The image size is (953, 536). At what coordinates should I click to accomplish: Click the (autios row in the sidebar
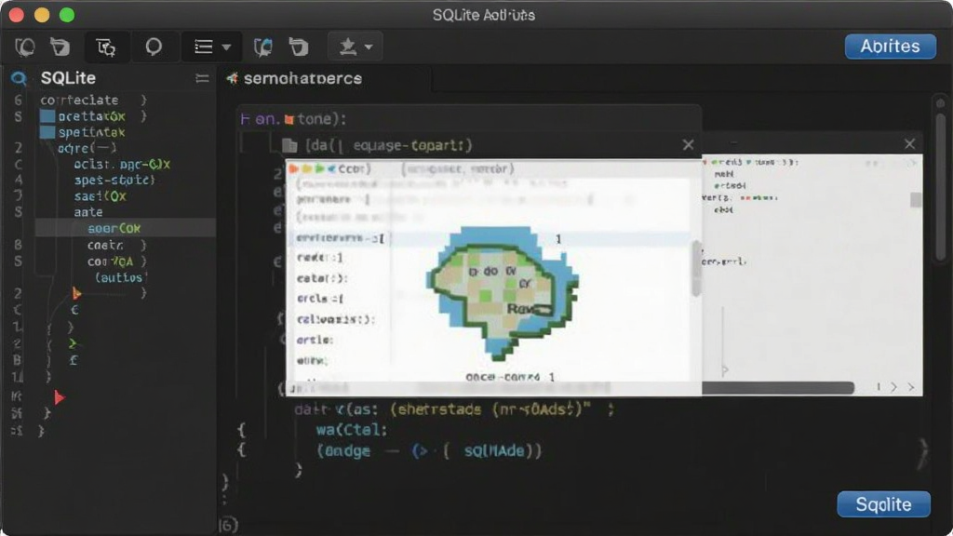click(119, 277)
